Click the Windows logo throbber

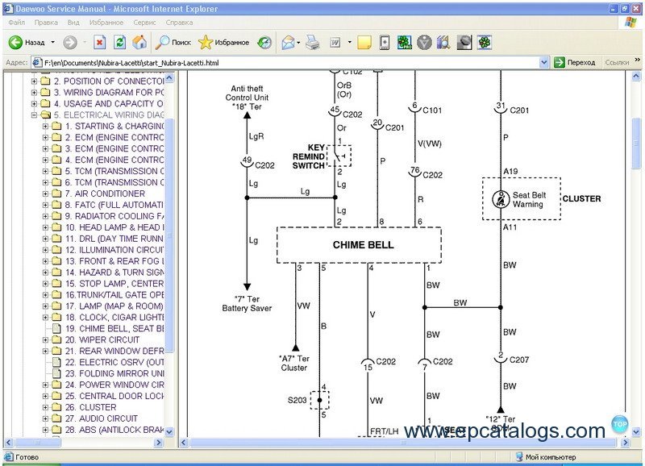[x=630, y=23]
